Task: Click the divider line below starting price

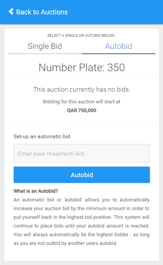Action: pyautogui.click(x=81, y=123)
